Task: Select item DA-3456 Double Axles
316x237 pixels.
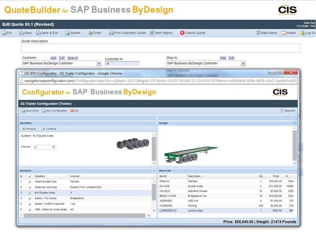Action: tap(226, 186)
